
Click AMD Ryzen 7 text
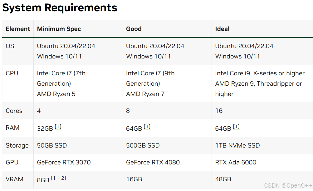click(145, 94)
